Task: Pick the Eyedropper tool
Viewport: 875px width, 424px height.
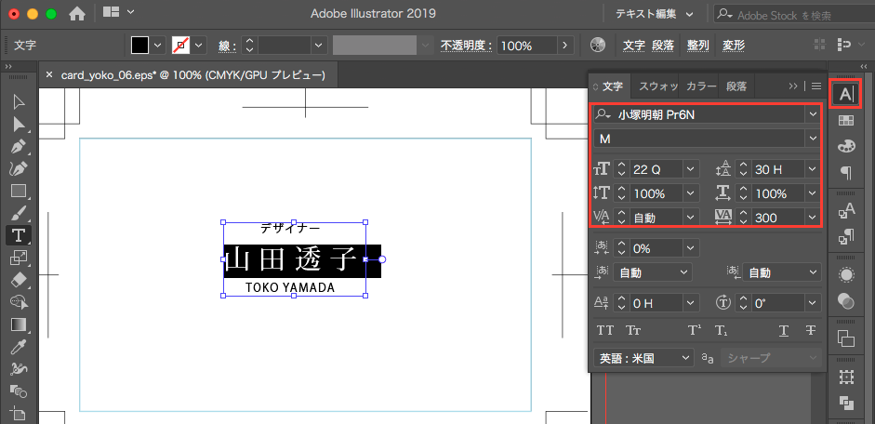Action: [x=18, y=346]
